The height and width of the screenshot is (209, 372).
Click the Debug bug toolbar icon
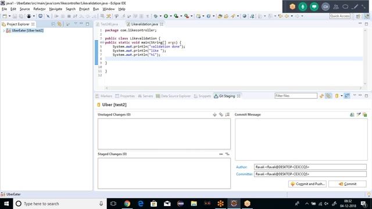(x=155, y=16)
